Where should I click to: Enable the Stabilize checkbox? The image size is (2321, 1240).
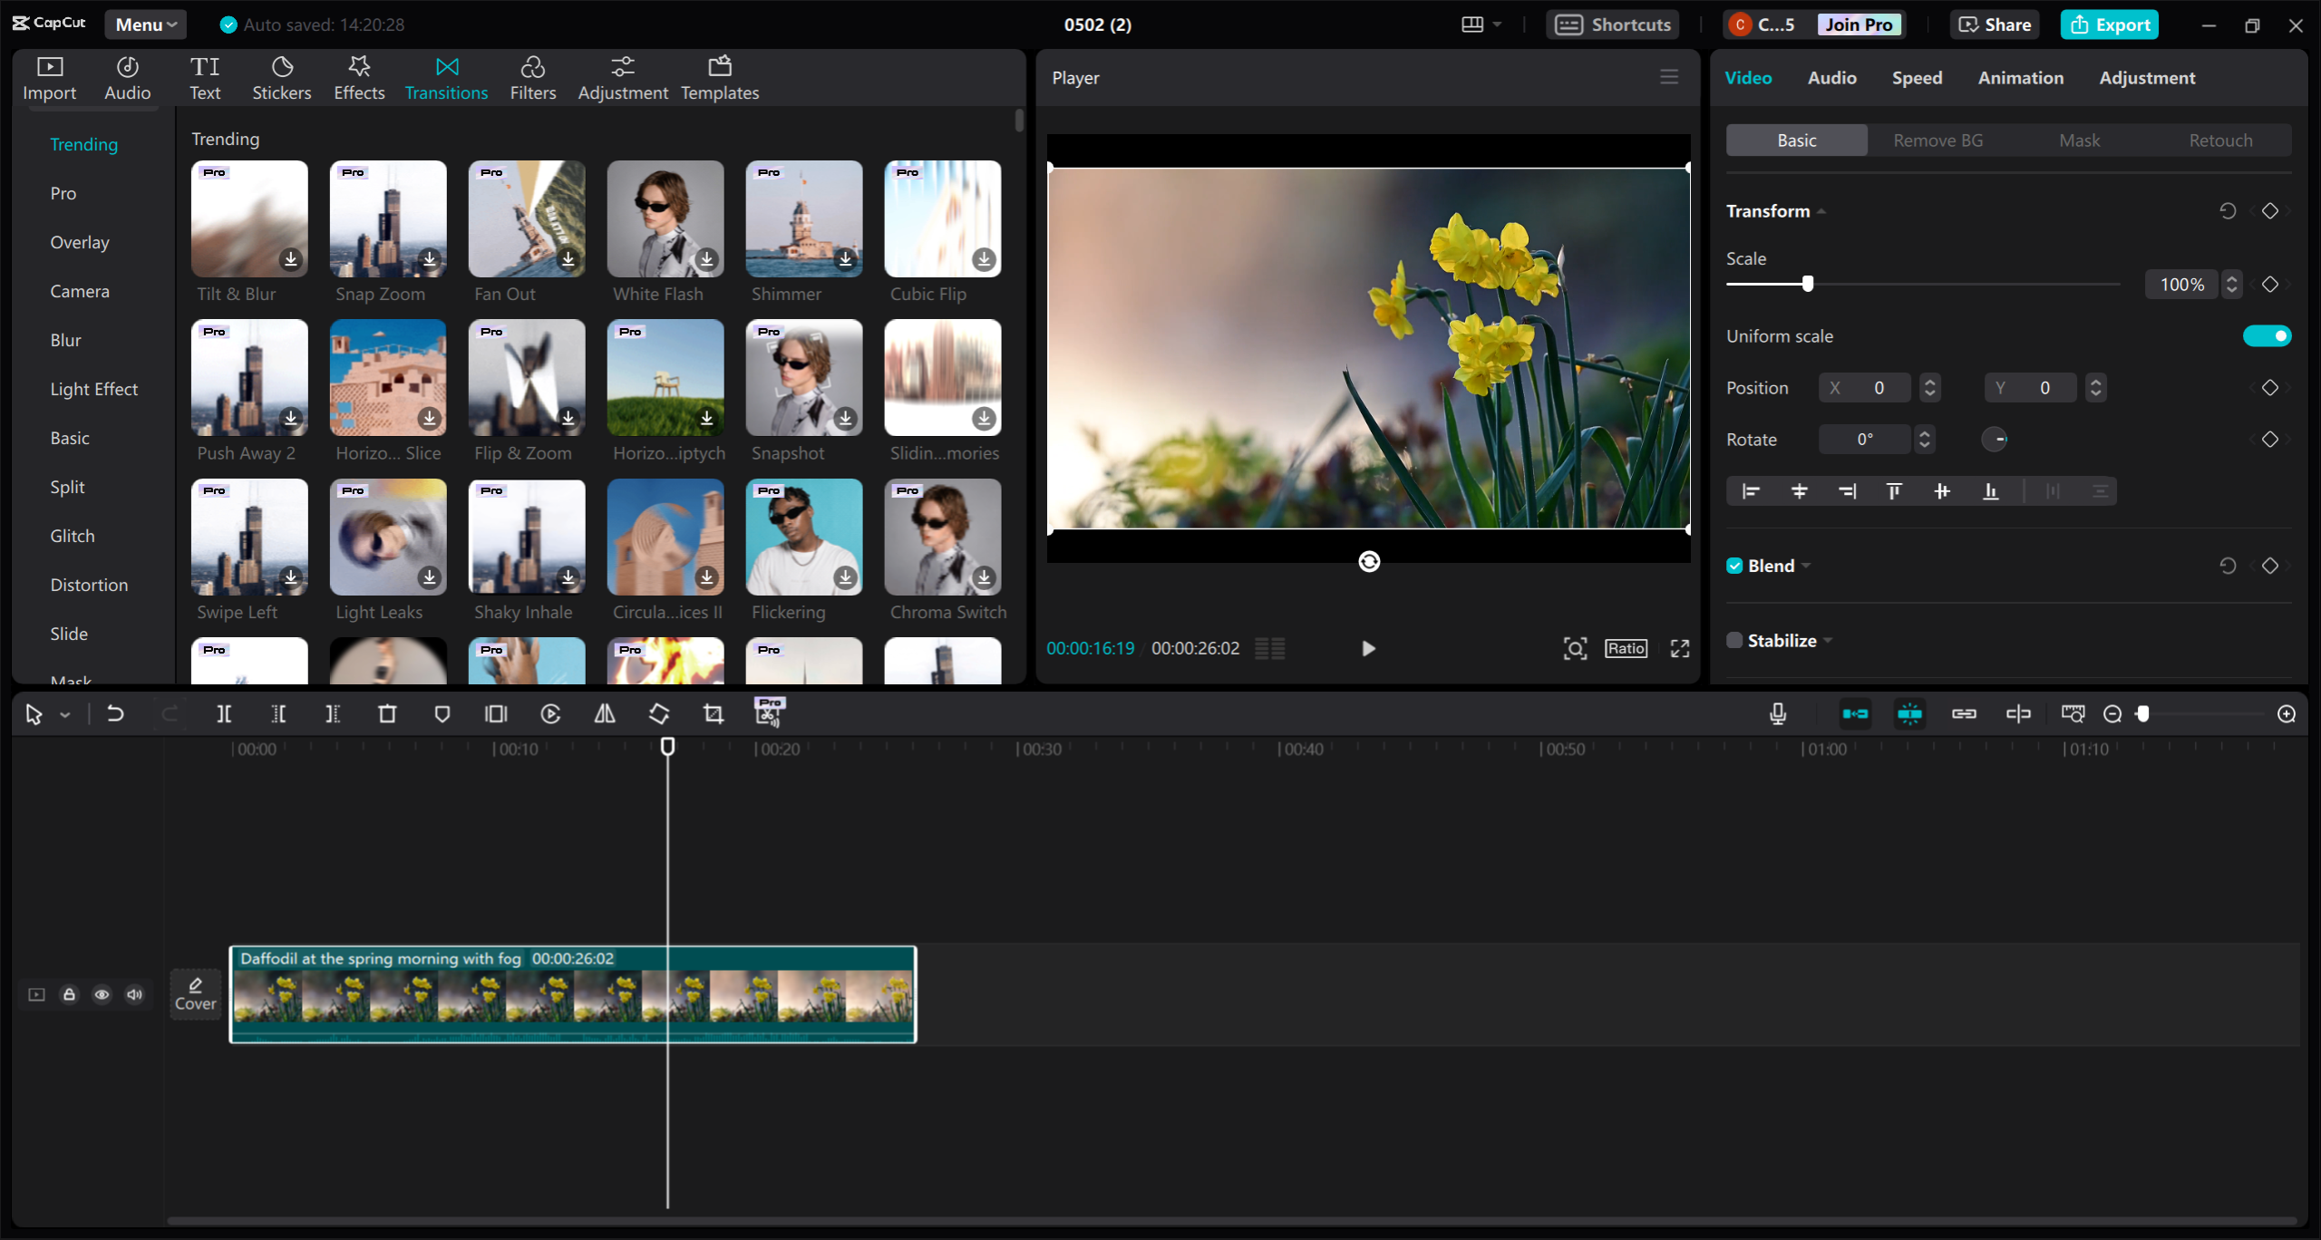tap(1733, 639)
